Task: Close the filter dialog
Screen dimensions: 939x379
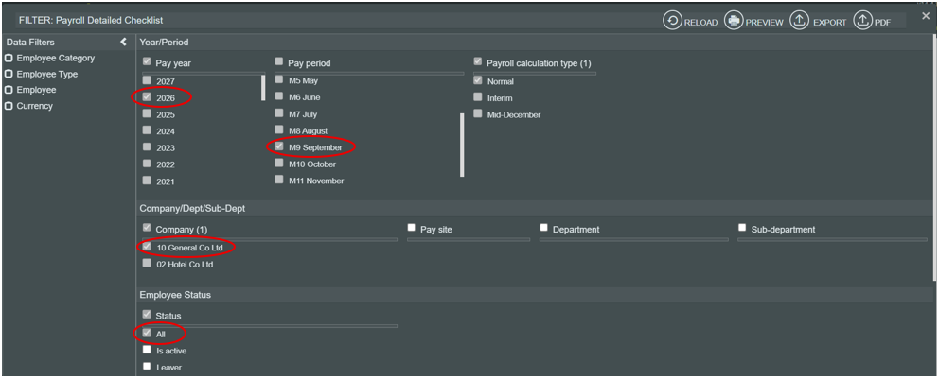Action: [x=926, y=16]
